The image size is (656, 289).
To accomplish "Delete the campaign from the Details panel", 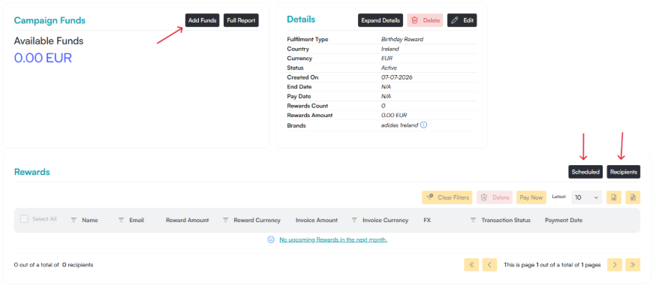I will (425, 20).
